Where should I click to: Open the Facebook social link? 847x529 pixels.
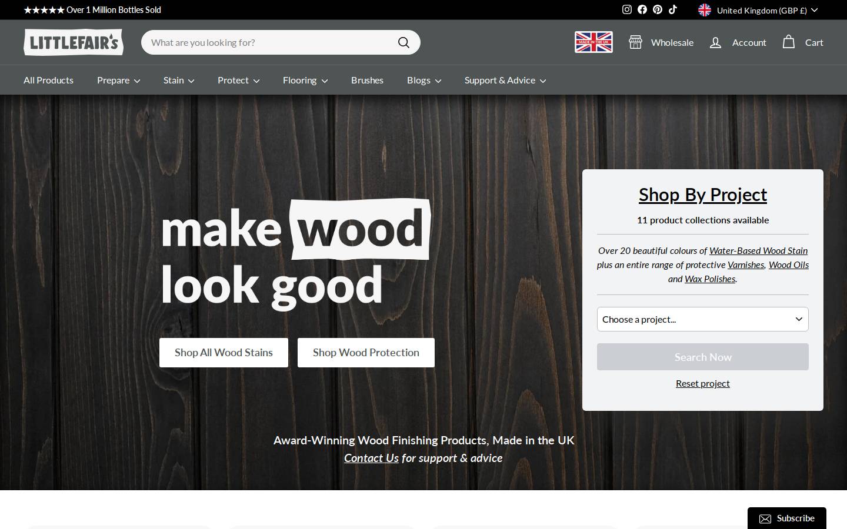click(642, 9)
